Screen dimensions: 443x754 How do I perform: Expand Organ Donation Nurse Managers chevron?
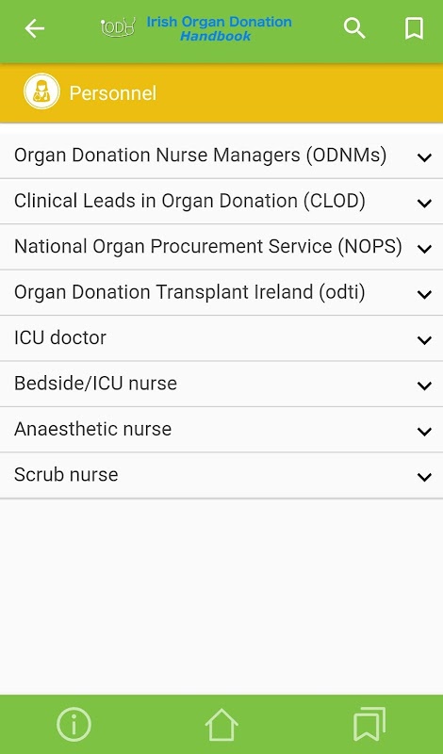(x=424, y=157)
